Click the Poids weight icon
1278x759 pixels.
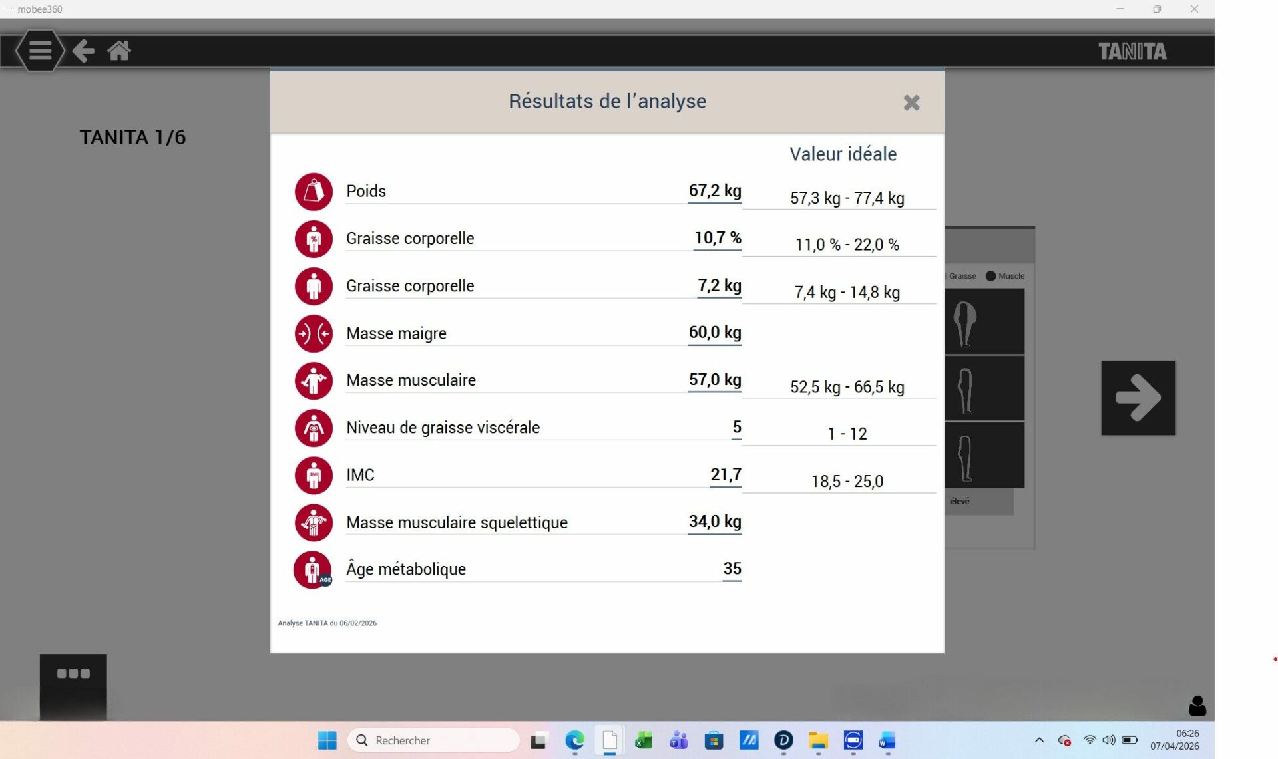pos(314,192)
